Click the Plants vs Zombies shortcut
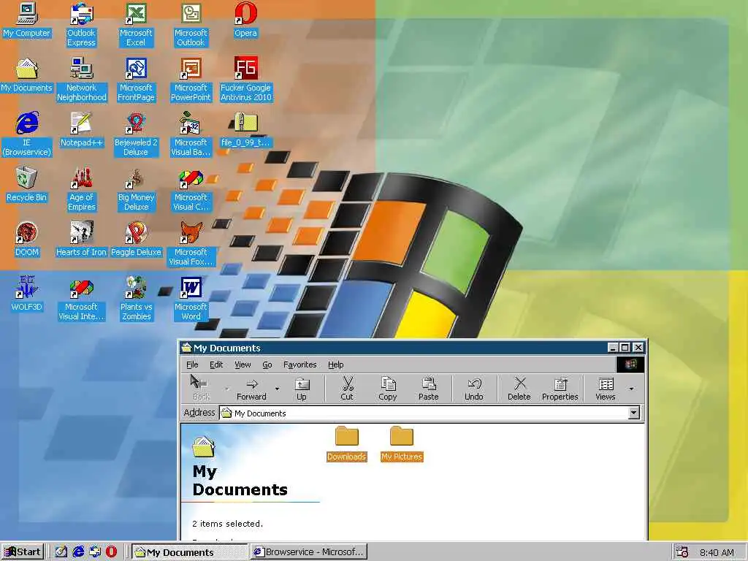Image resolution: width=748 pixels, height=561 pixels. coord(137,299)
